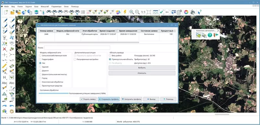The height and width of the screenshot is (125, 260).
Task: Zoom in with magnifier plus icon
Action: [x=132, y=12]
